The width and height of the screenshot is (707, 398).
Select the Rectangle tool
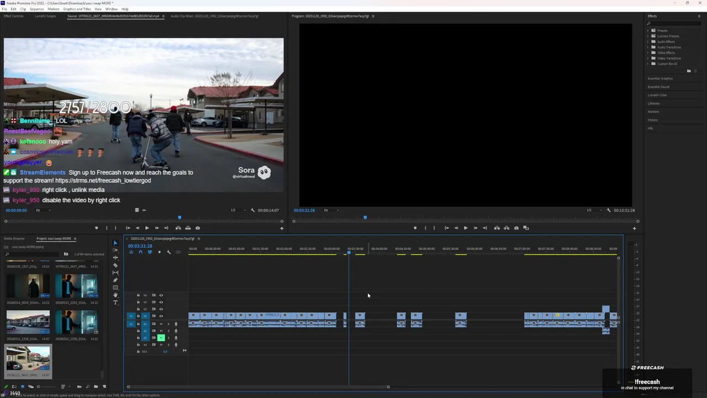[115, 287]
